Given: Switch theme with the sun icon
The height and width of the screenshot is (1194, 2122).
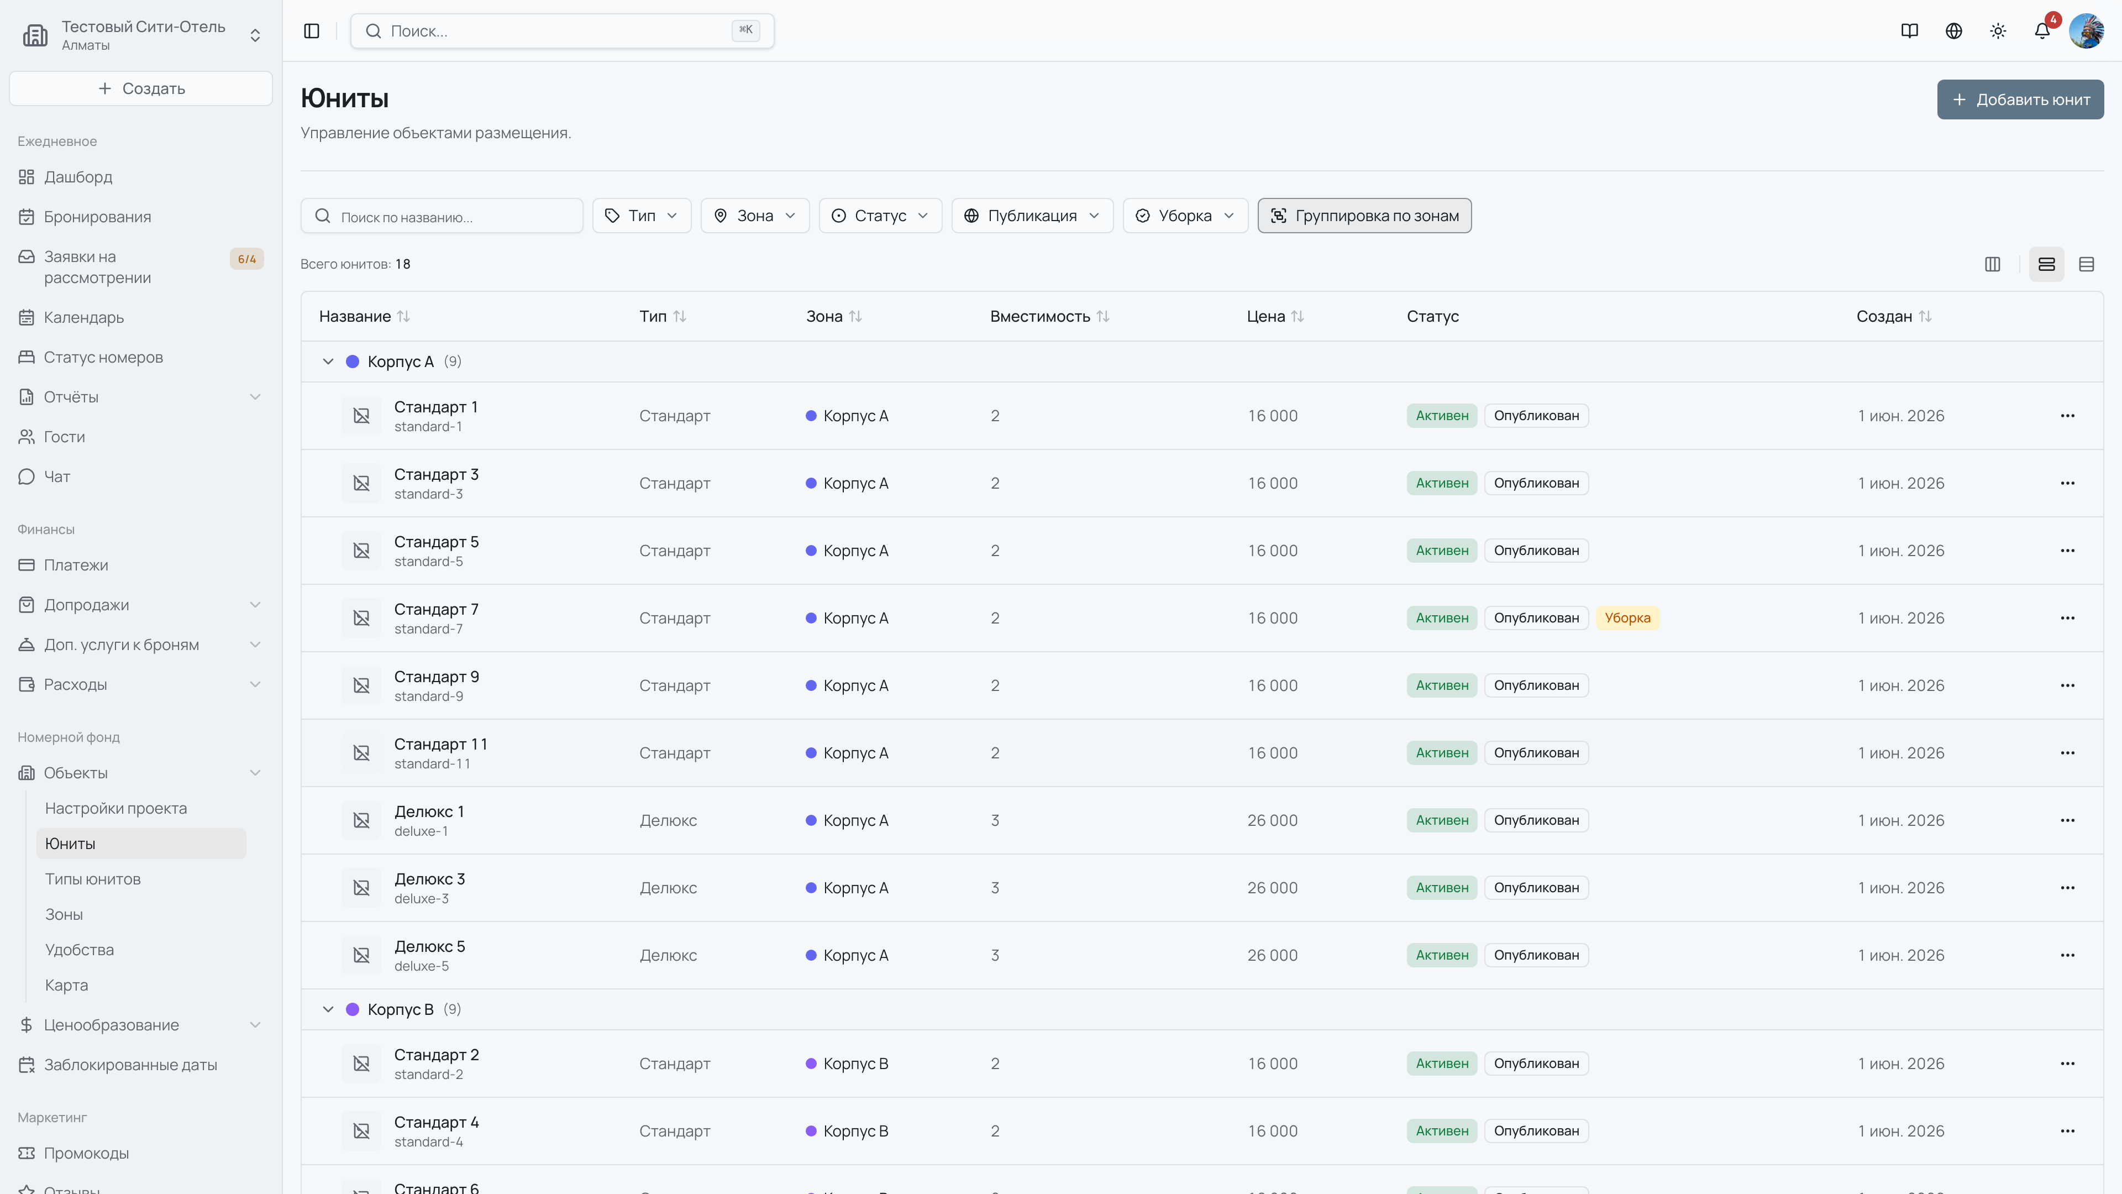Looking at the screenshot, I should 1998,30.
